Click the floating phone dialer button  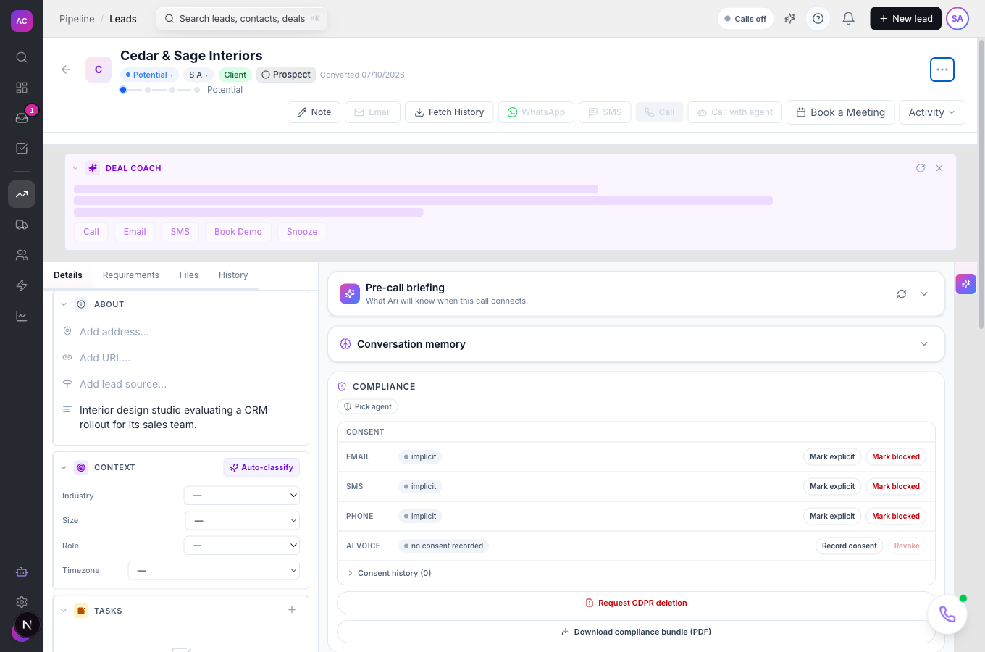pos(947,614)
